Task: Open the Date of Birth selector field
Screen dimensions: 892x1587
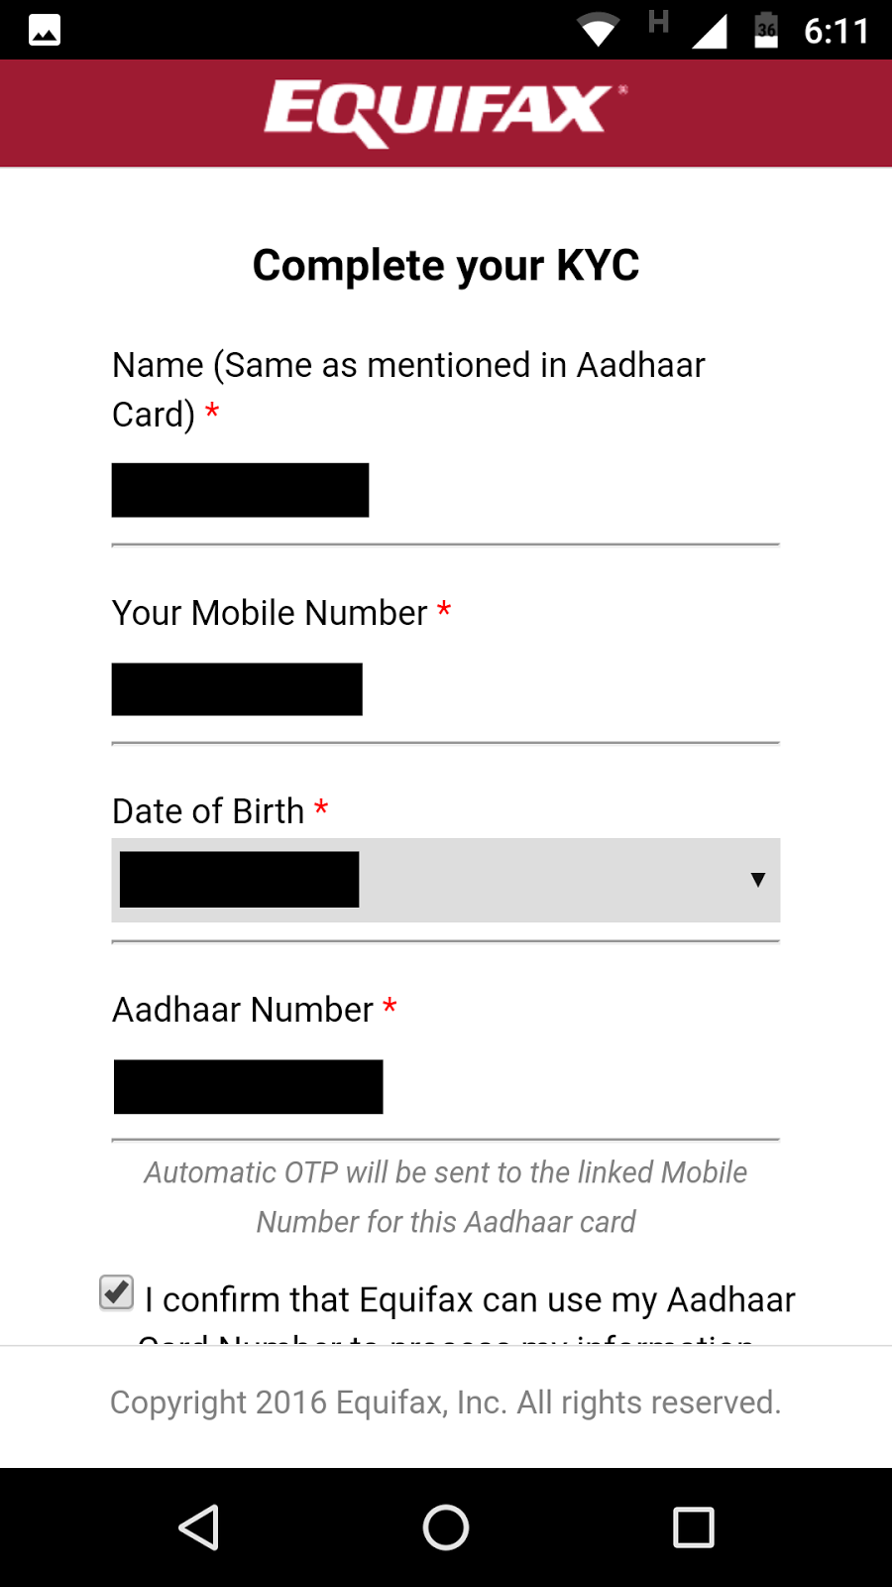Action: 445,880
